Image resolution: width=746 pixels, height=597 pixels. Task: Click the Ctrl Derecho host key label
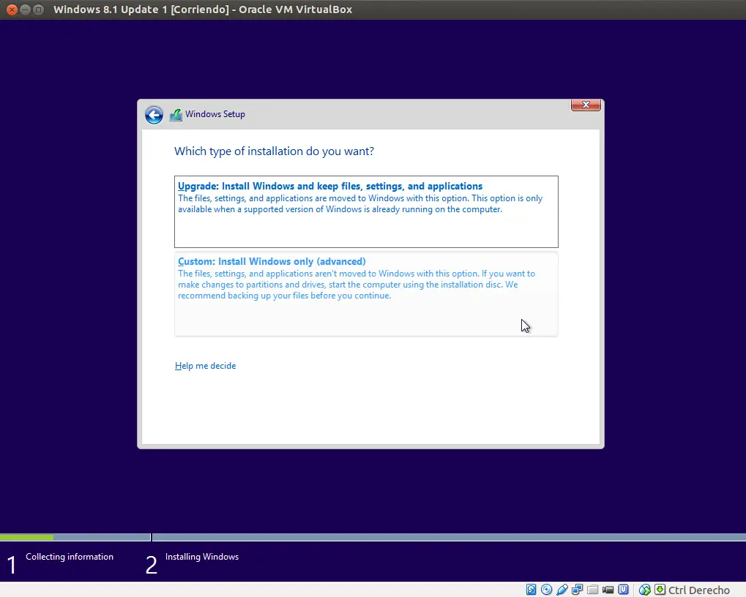point(699,590)
